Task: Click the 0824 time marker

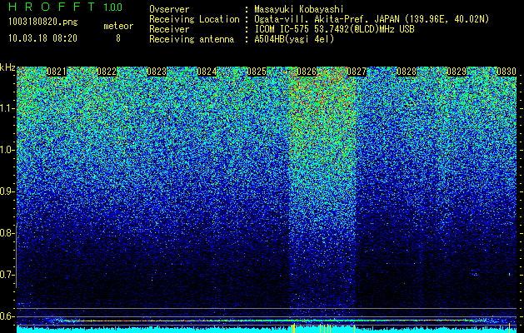Action: (207, 72)
